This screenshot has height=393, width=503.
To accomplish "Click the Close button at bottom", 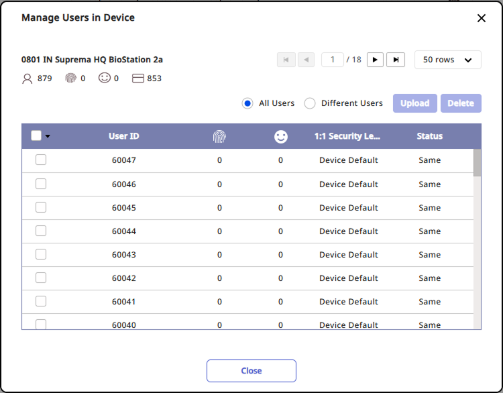I will click(251, 371).
